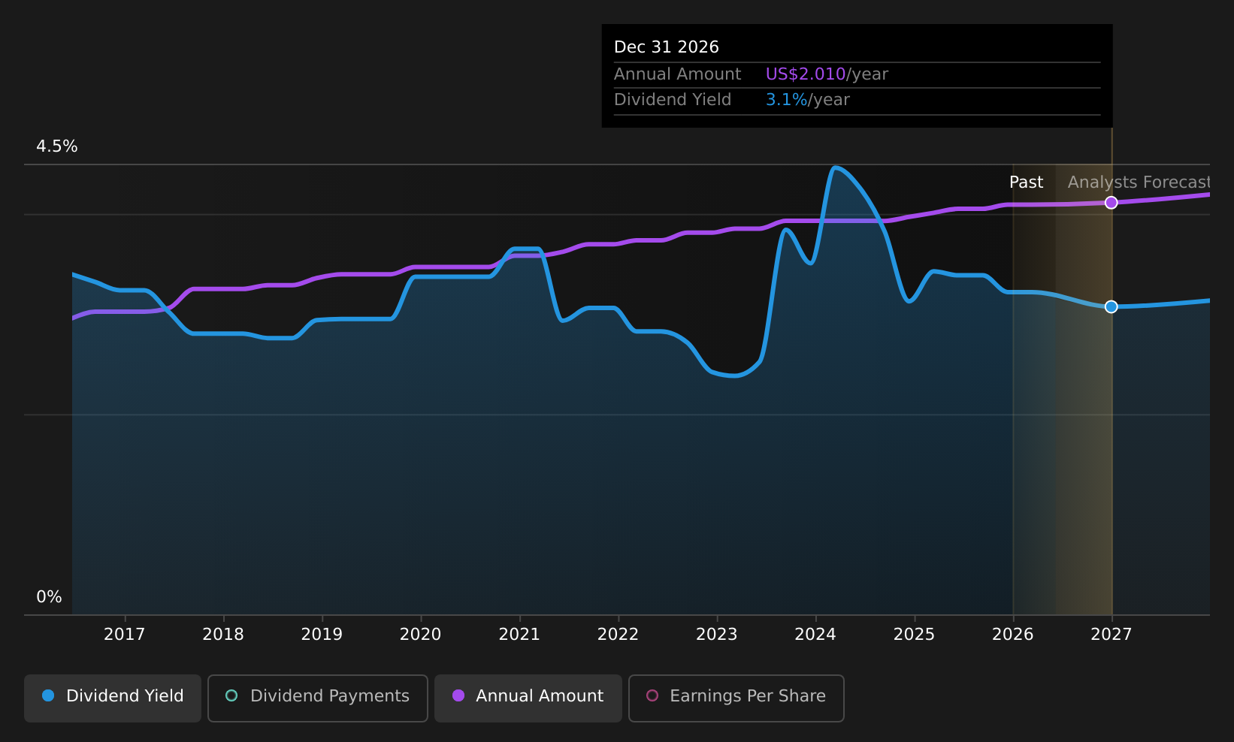Select the 2021 x-axis label
1234x742 pixels.
coord(519,635)
